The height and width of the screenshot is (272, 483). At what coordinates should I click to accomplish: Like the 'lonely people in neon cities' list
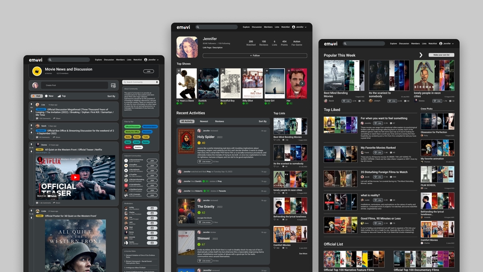click(437, 101)
